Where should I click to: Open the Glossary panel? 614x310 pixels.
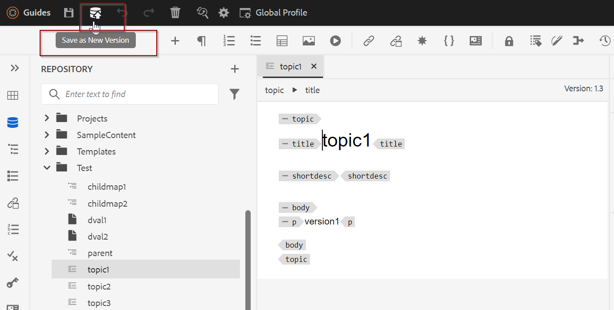[x=13, y=229]
